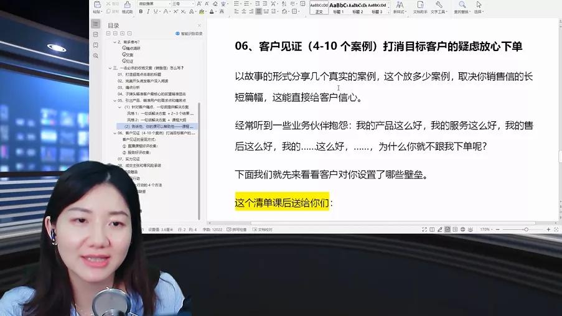Collapse the '06、客户见证' outline node

tap(115, 133)
